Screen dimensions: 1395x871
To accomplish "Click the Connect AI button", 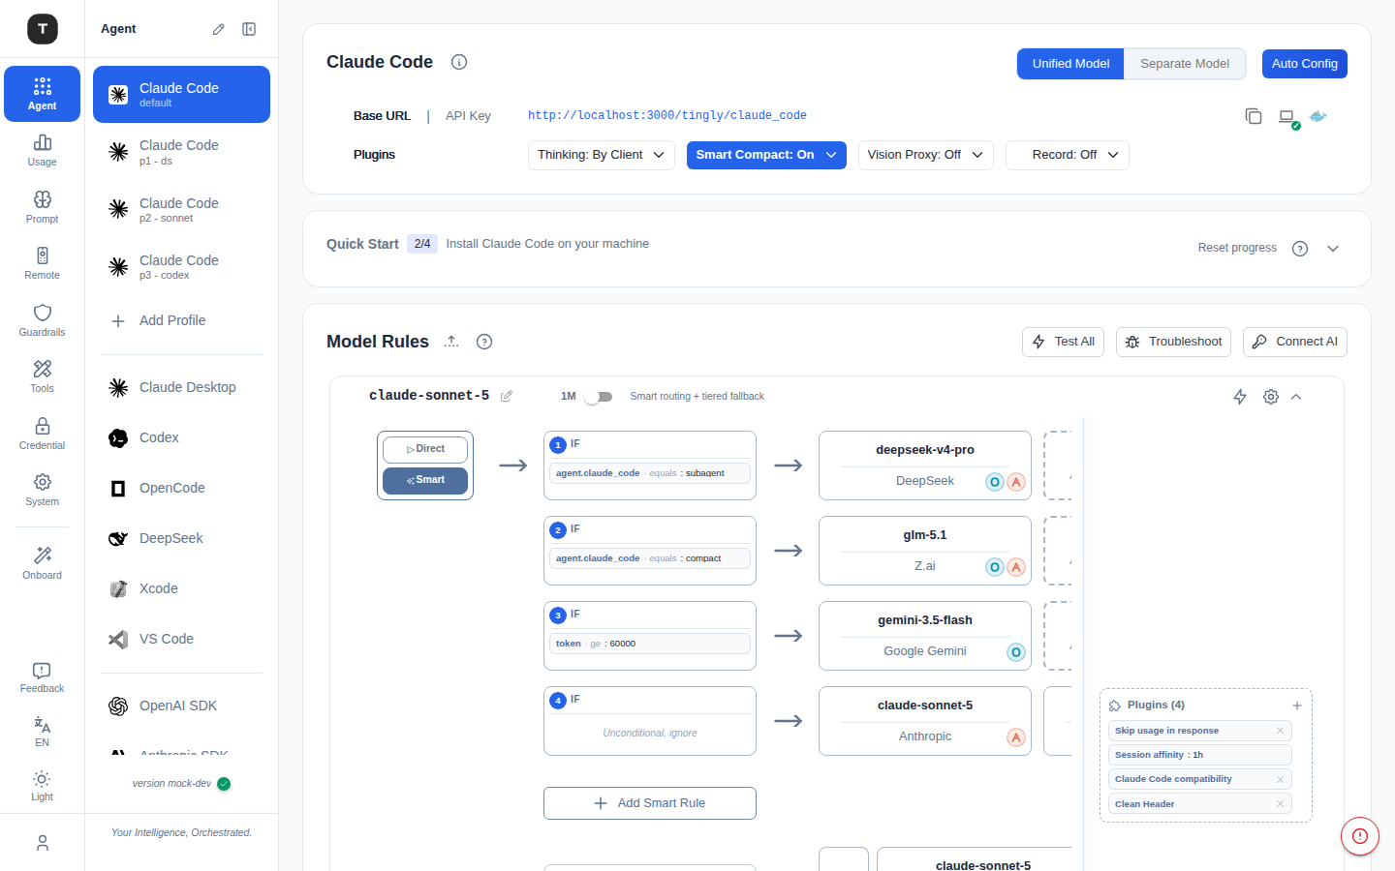I will coord(1294,342).
